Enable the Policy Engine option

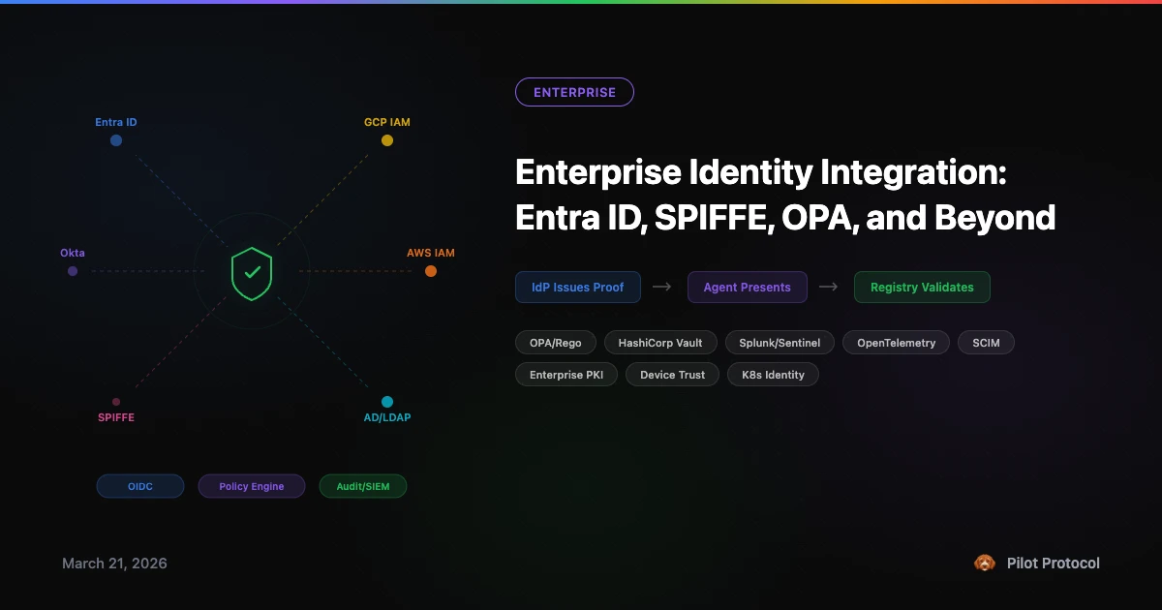pyautogui.click(x=252, y=486)
